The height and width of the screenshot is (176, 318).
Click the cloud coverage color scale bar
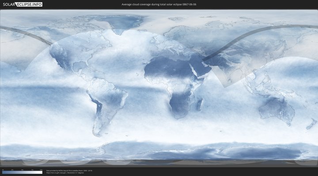click(x=23, y=172)
